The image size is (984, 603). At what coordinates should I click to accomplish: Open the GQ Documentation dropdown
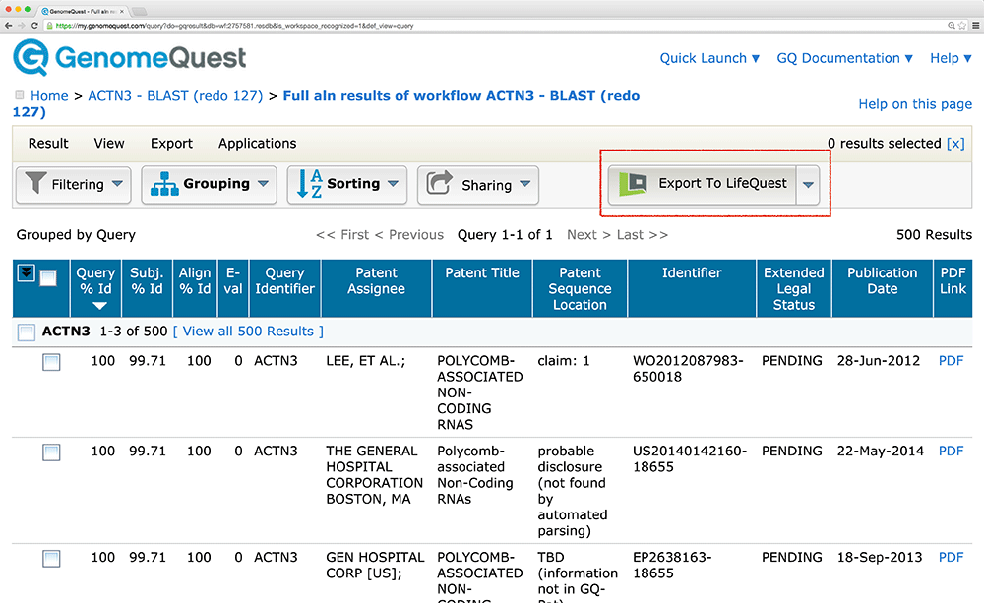844,58
